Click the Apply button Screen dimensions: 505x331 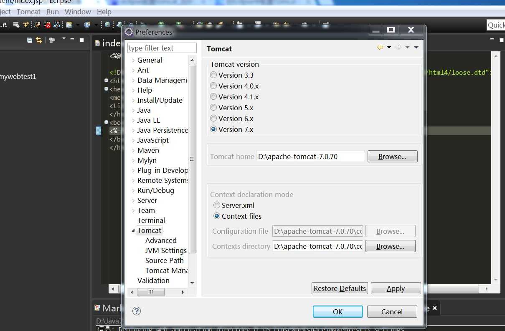point(396,288)
